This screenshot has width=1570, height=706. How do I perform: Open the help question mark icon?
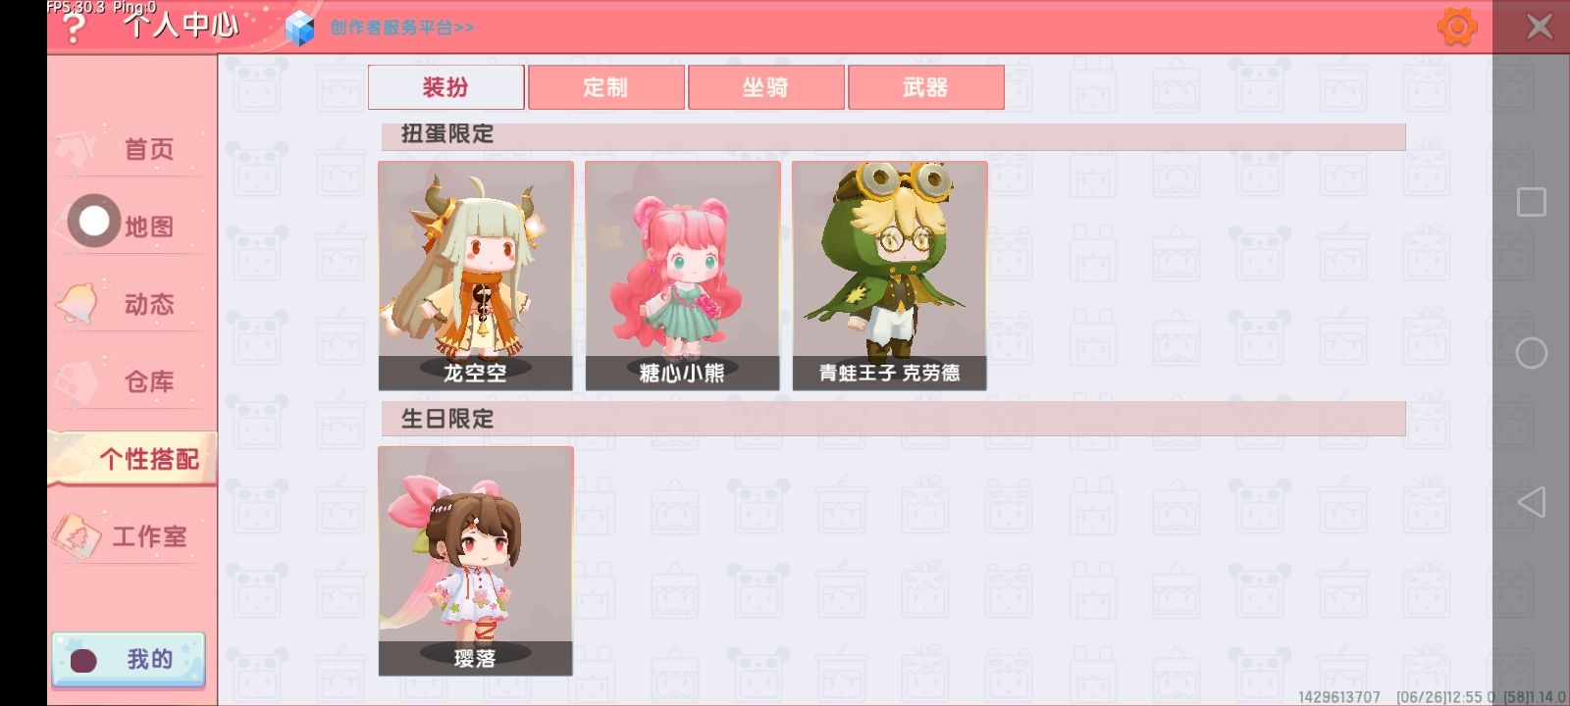73,29
